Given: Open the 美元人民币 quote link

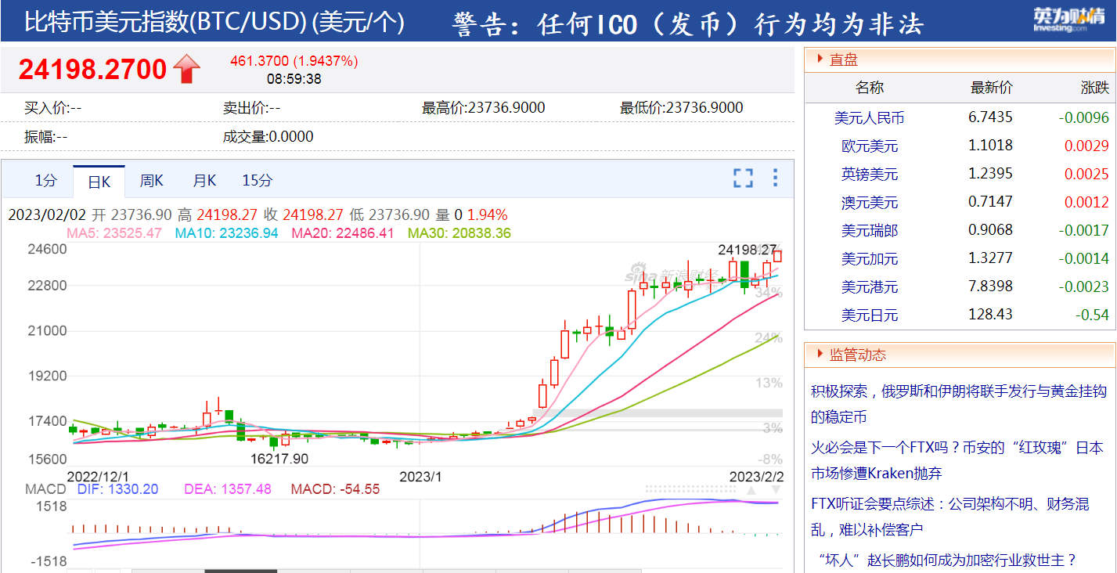Looking at the screenshot, I should click(869, 118).
